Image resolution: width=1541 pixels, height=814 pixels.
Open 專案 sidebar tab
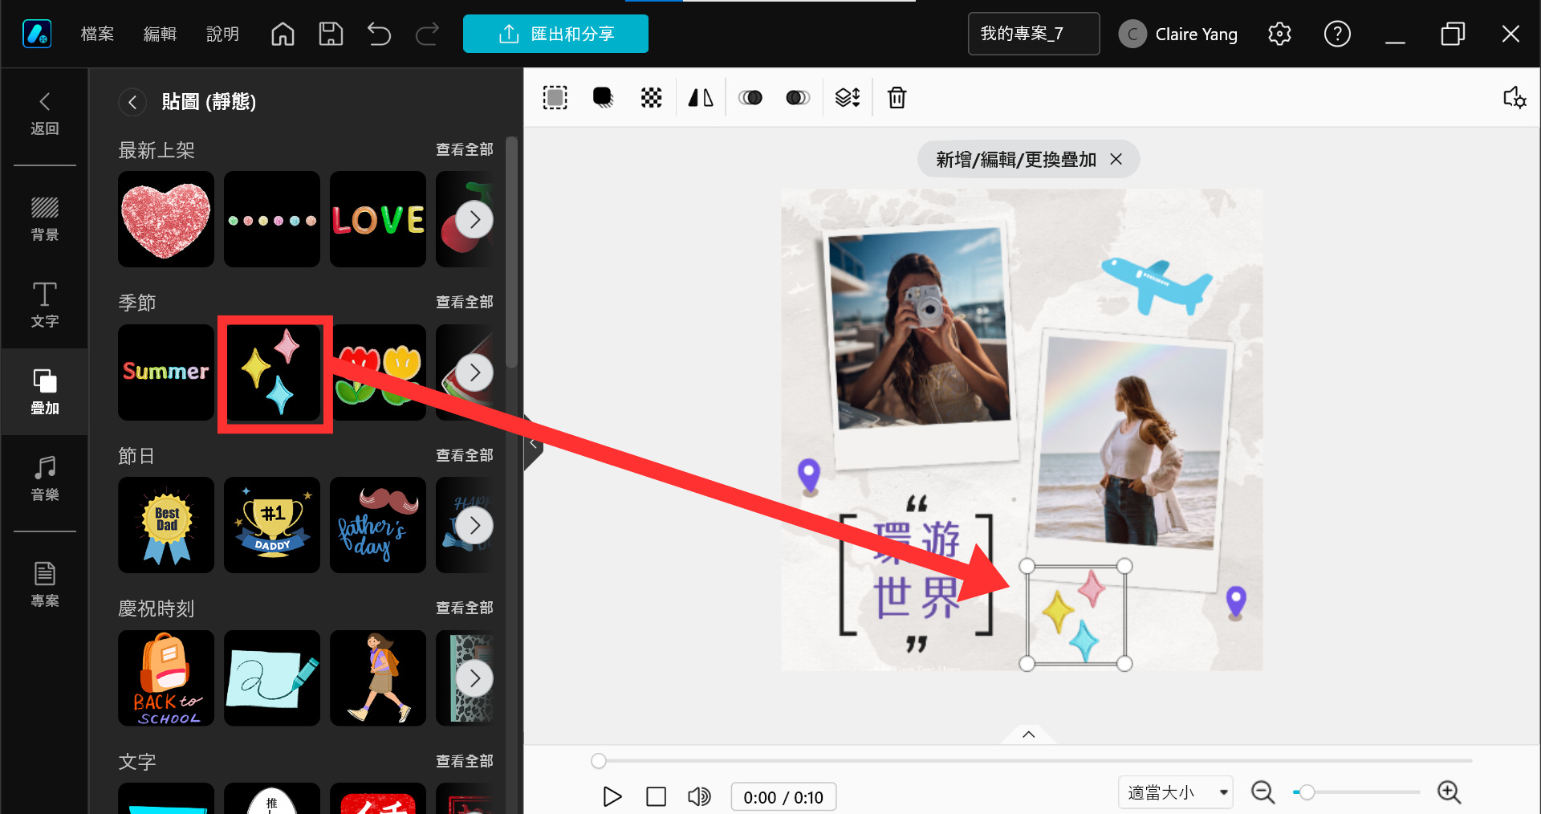(x=45, y=584)
